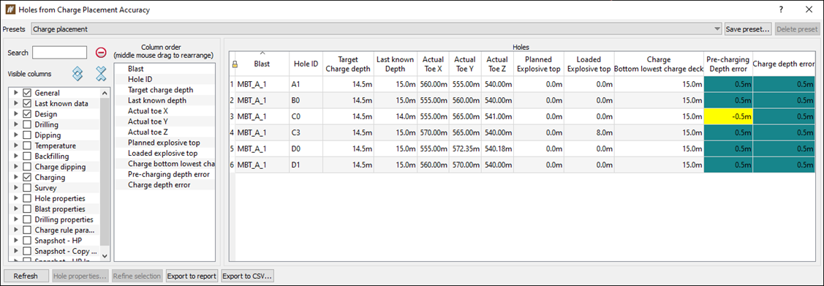This screenshot has width=824, height=286.
Task: Click the teal Charge depth error cell for D1
Action: click(x=784, y=165)
